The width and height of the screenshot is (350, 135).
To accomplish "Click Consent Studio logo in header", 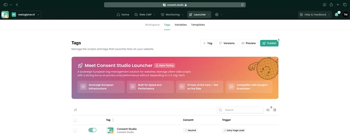I will coord(5,15).
